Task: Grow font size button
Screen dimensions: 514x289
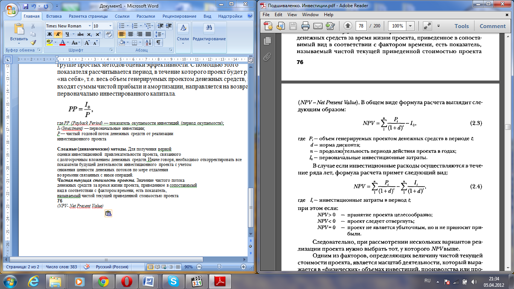Action: [x=87, y=43]
